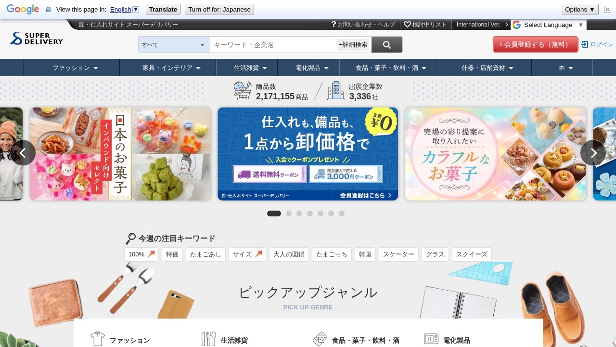Click the たまごっち keyword tag
The width and height of the screenshot is (616, 347).
click(332, 254)
